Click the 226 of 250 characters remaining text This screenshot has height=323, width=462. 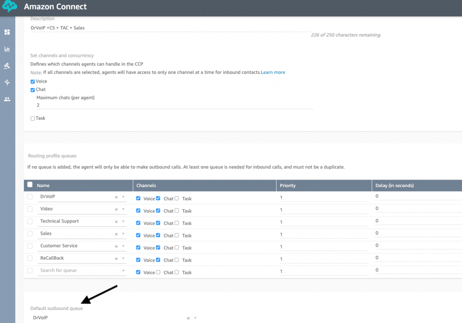346,35
